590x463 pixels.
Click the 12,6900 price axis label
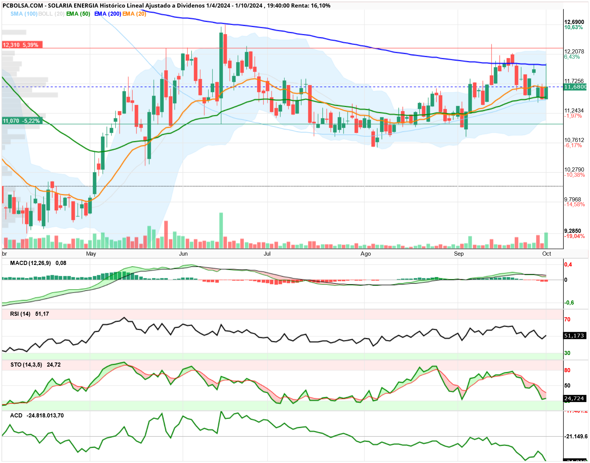[574, 22]
